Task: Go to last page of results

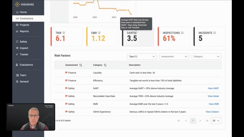Action: tap(207, 121)
